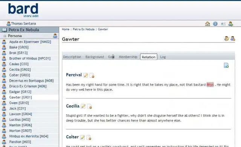241x147 pixels.
Task: Click the book icon beside Petra Ex Nebula
Action: click(x=4, y=30)
